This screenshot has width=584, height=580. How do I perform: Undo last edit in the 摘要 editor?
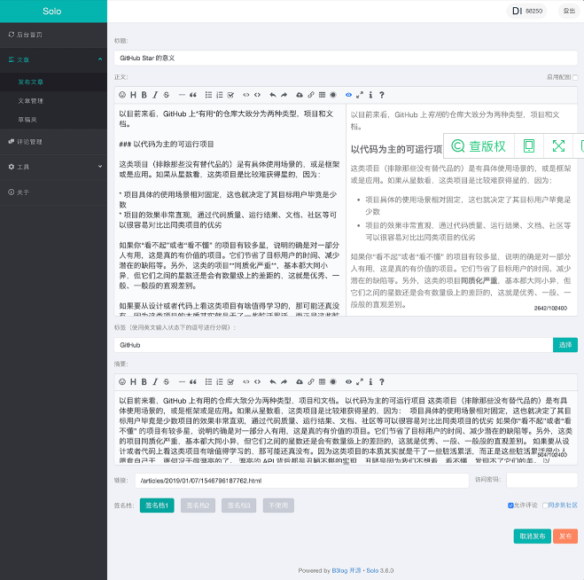pos(273,381)
